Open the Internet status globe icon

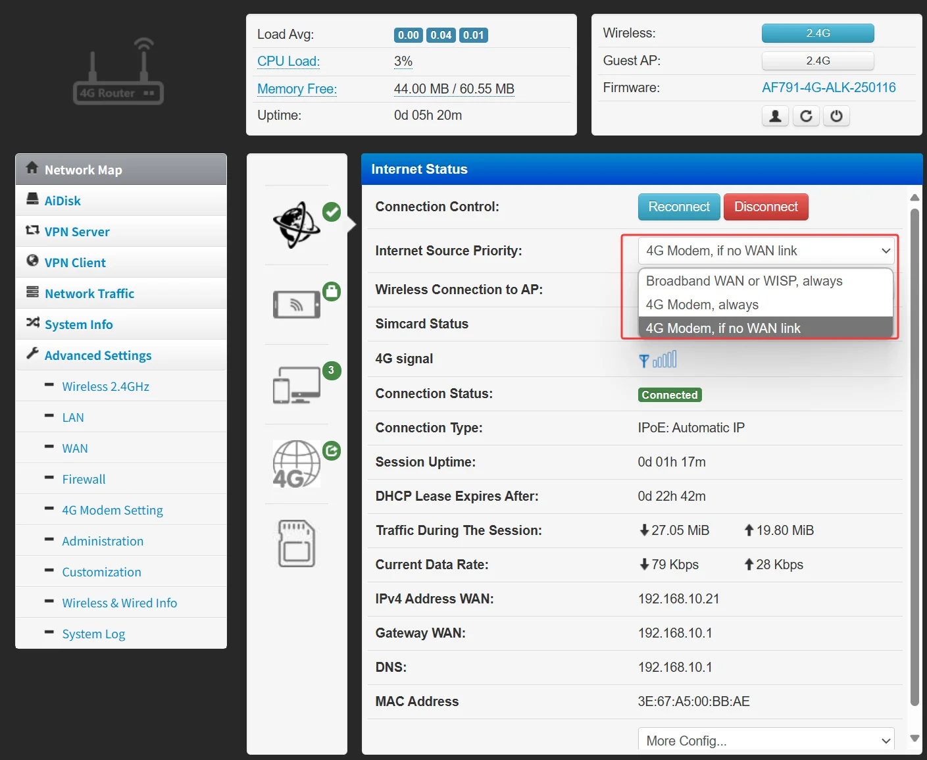pos(296,225)
